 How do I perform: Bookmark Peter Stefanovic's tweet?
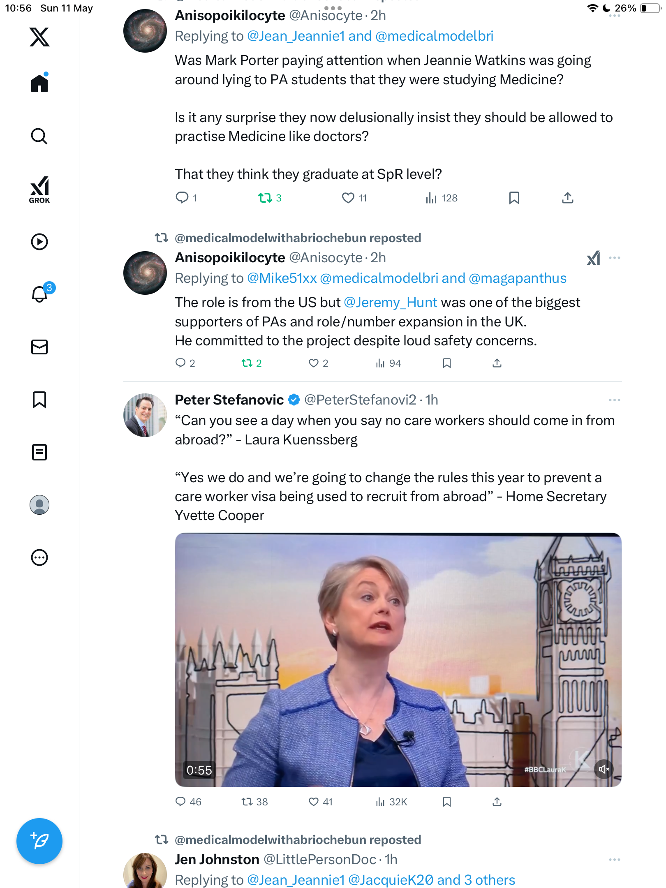coord(447,802)
